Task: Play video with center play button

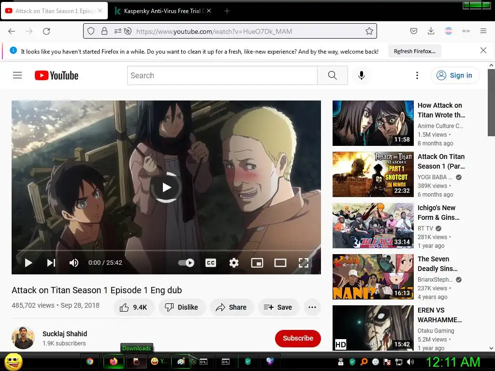Action: [166, 187]
